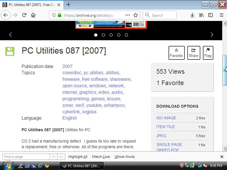Open the SINGLE PAGE ZIPPED PDF link
This screenshot has width=227, height=170.
coord(169,147)
